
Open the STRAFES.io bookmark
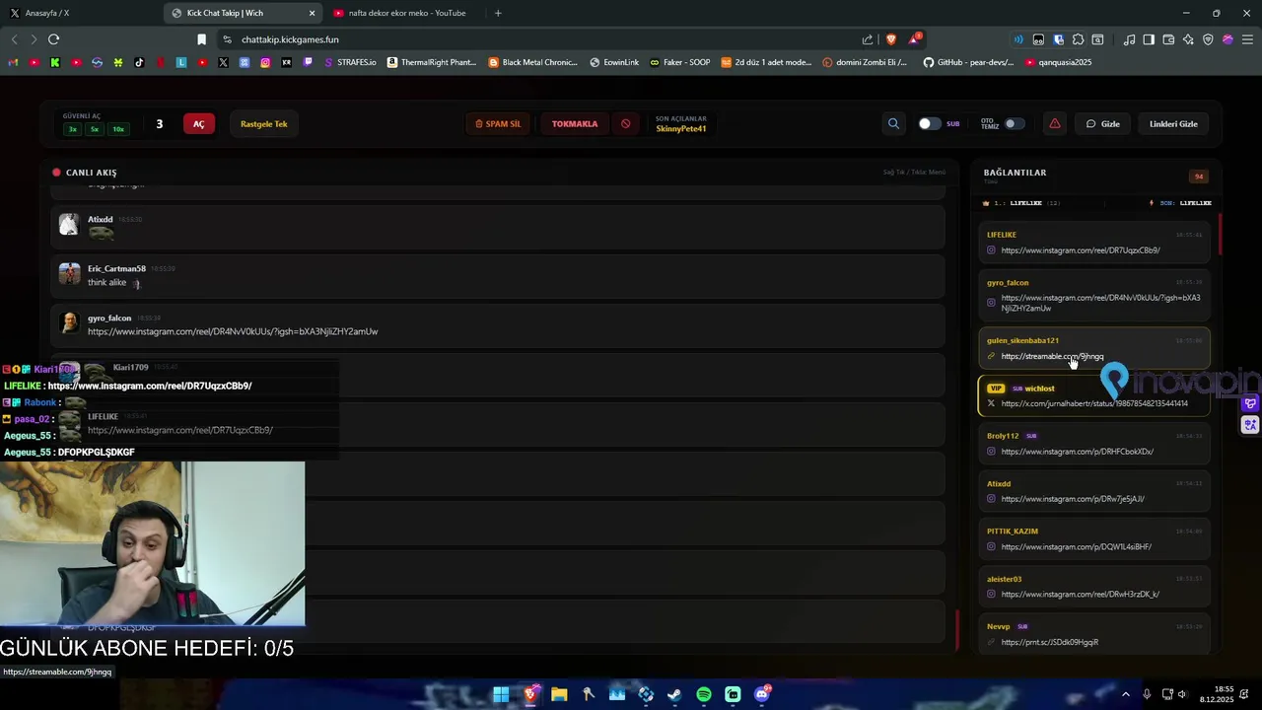[x=350, y=62]
